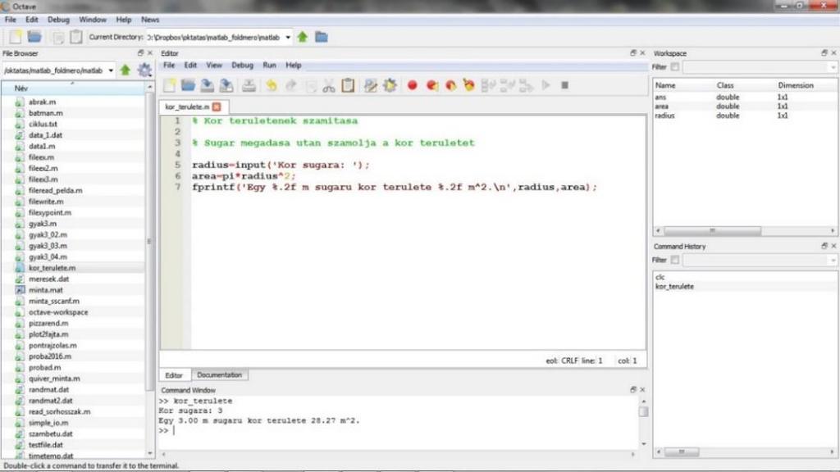
Task: Go to next breakpoint icon
Action: pyautogui.click(x=431, y=85)
